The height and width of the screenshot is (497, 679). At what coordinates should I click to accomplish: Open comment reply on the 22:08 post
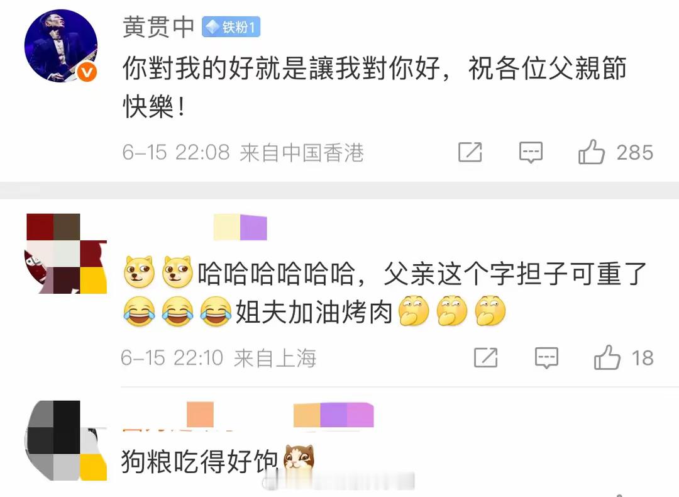[x=531, y=152]
